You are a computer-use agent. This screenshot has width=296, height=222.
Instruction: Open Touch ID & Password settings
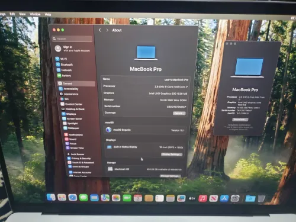[81, 162]
